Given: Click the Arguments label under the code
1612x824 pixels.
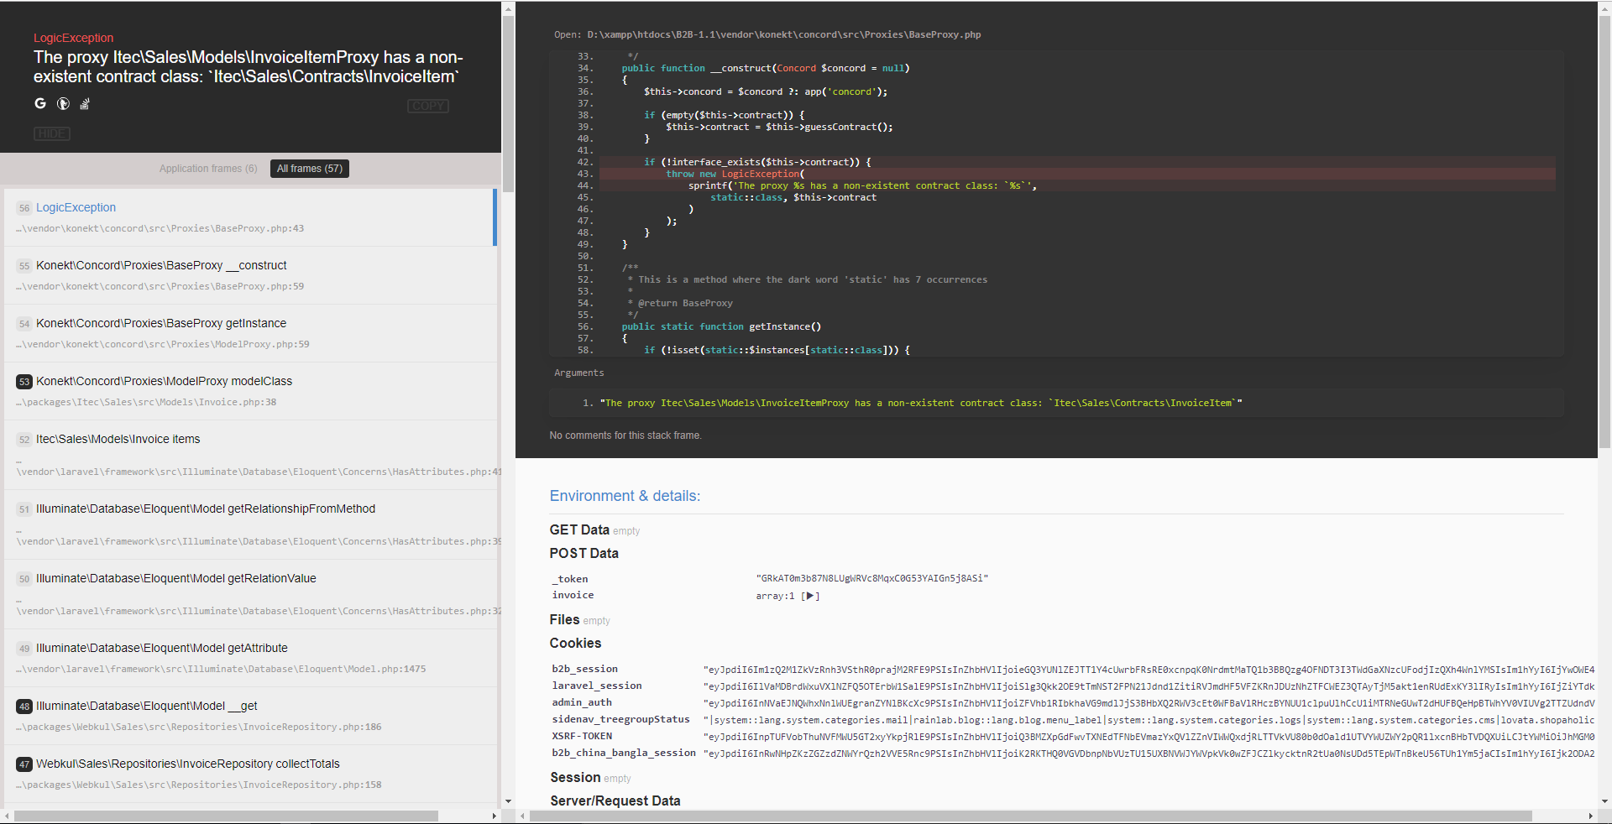Looking at the screenshot, I should pyautogui.click(x=578, y=373).
